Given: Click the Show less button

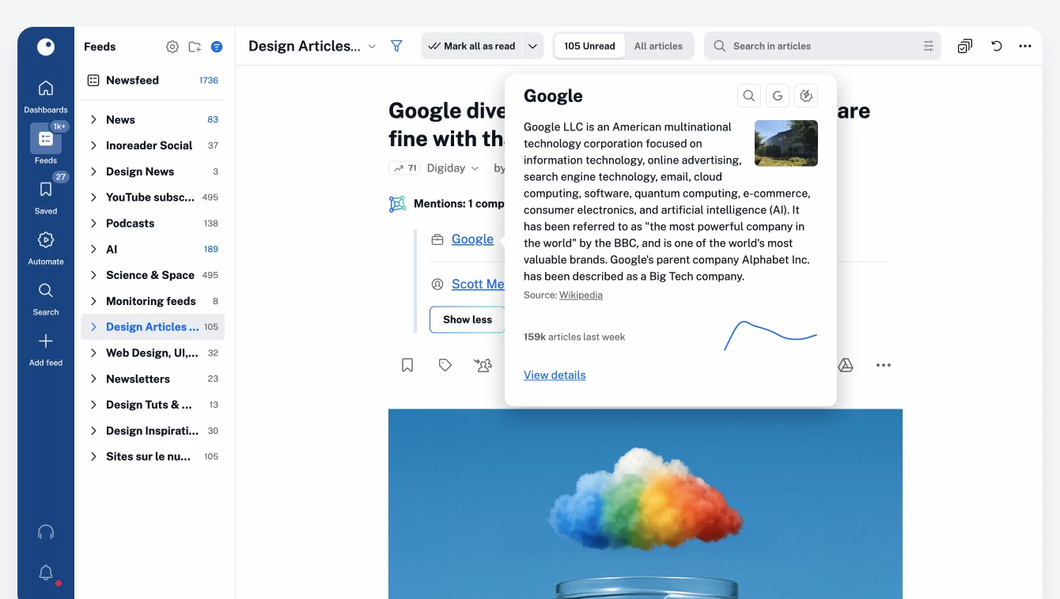Looking at the screenshot, I should (x=468, y=319).
